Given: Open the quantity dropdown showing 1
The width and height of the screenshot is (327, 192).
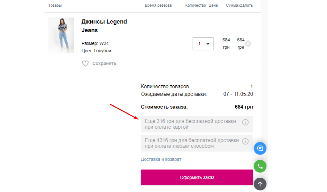Looking at the screenshot, I should click(203, 44).
